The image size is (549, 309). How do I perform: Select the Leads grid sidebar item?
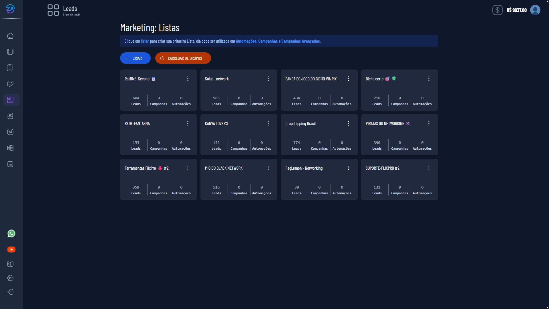tap(10, 100)
